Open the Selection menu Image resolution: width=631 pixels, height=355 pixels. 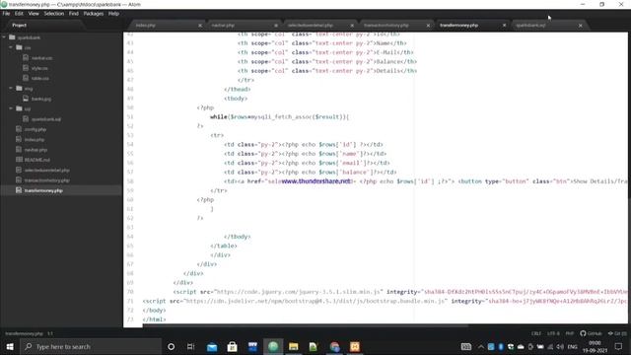tap(54, 13)
